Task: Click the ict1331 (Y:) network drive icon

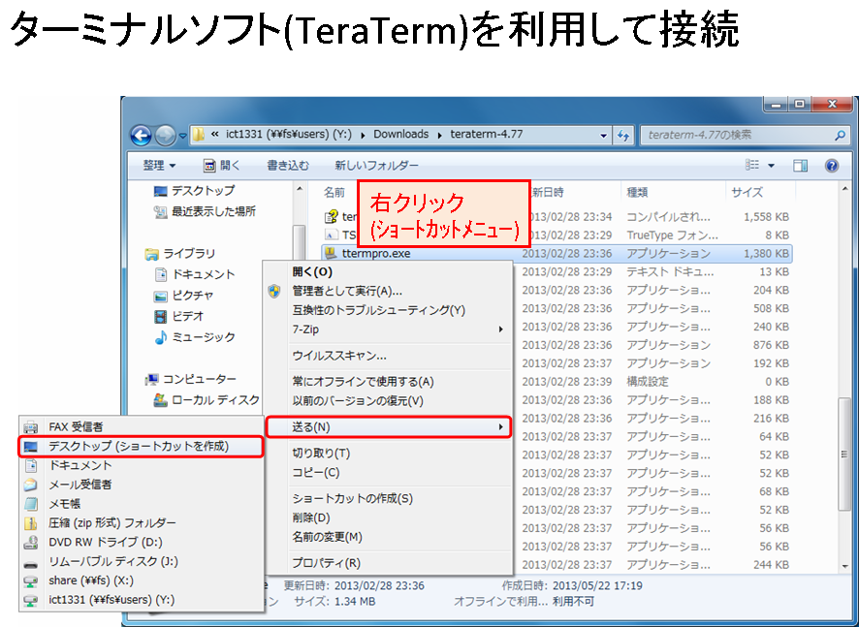Action: point(31,600)
